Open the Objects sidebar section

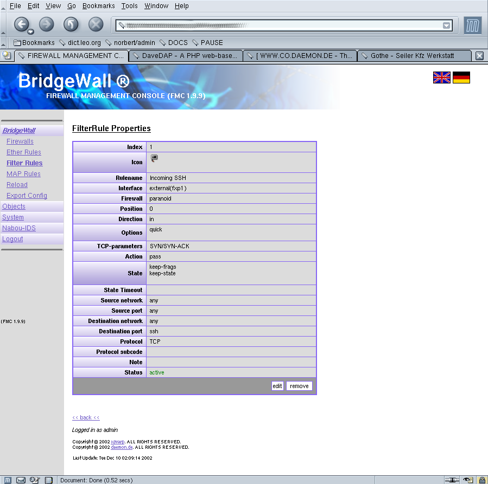14,206
